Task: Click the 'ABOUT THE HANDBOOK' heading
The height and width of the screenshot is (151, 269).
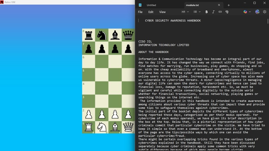Action: click(x=154, y=52)
